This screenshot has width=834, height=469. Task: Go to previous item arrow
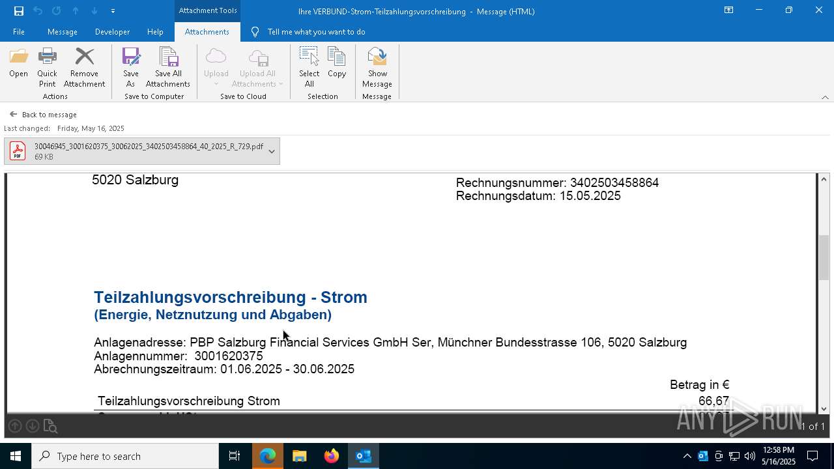pos(76,11)
